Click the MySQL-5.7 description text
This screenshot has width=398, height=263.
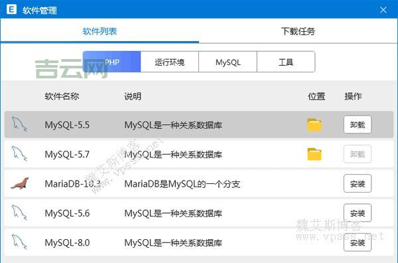(x=173, y=154)
